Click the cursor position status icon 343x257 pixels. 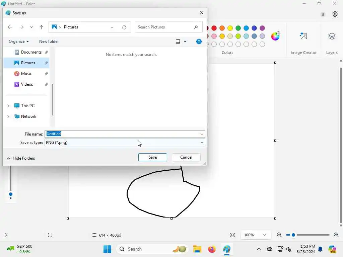(x=6, y=235)
